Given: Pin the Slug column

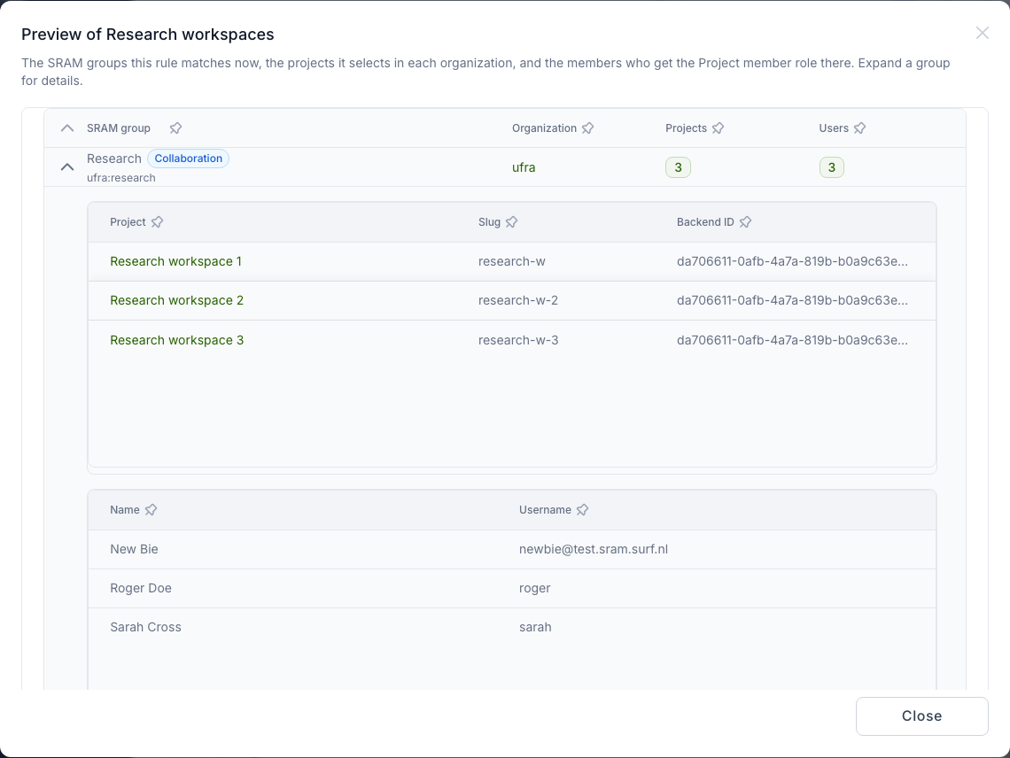Looking at the screenshot, I should pyautogui.click(x=511, y=222).
